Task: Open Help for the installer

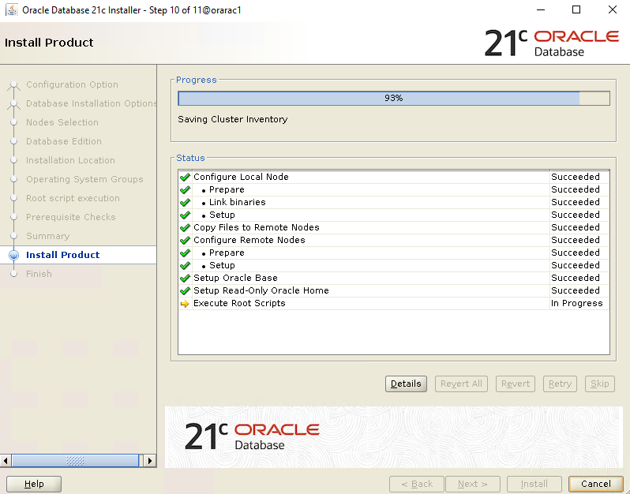Action: [x=34, y=484]
